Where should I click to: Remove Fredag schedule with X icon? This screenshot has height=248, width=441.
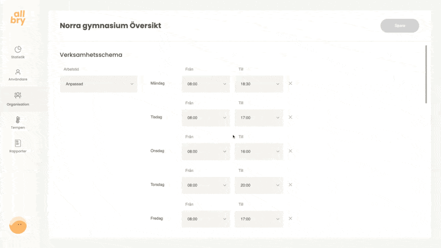291,218
